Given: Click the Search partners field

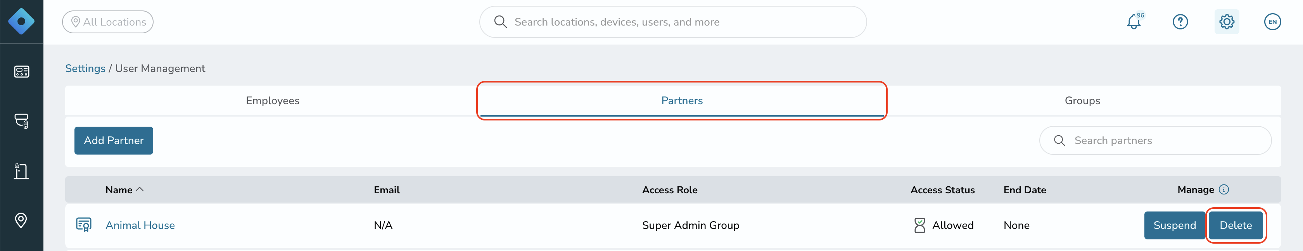Looking at the screenshot, I should pos(1155,140).
